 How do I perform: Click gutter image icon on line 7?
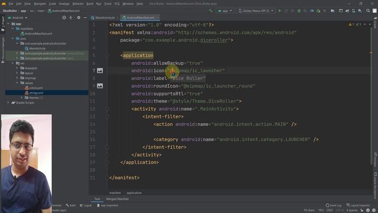100,70
